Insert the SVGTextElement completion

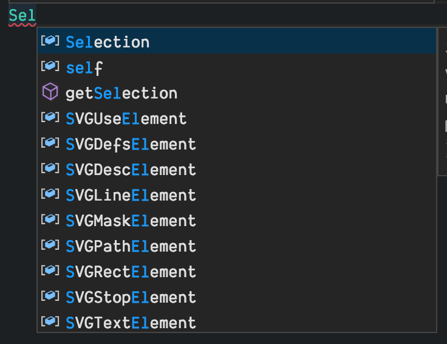tap(131, 323)
